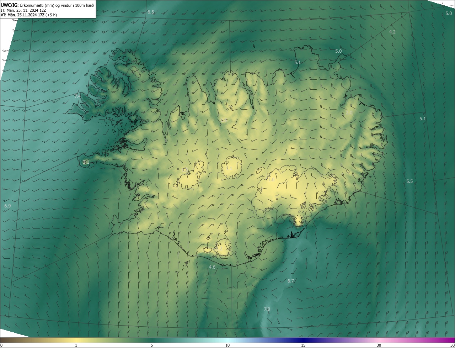This screenshot has width=455, height=348.
Task: Select the 7.0 value label on the map
Action: (267, 309)
